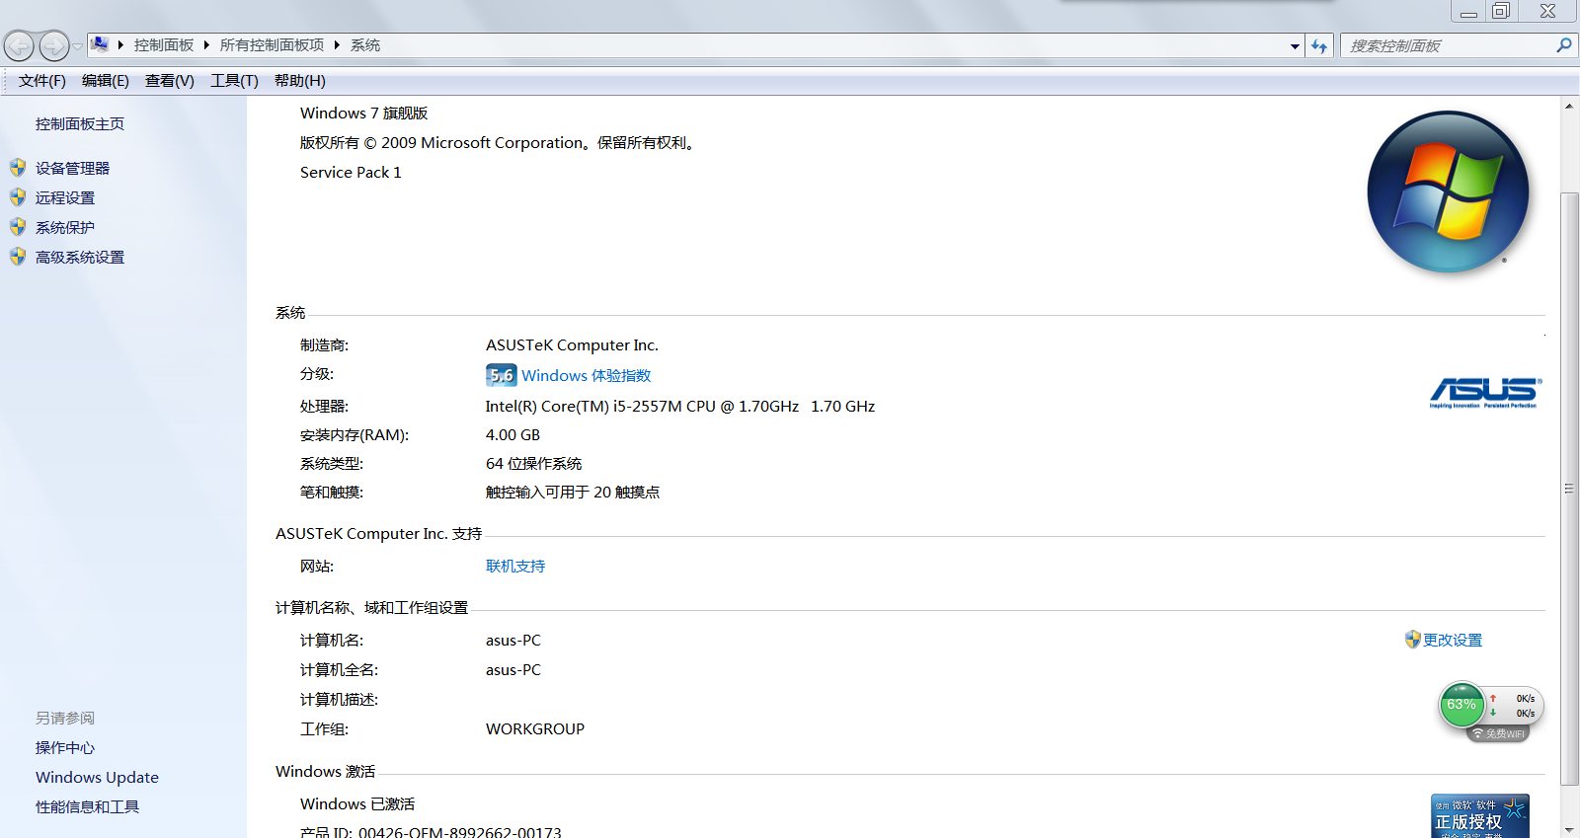
Task: Restore down the window
Action: click(x=1500, y=11)
